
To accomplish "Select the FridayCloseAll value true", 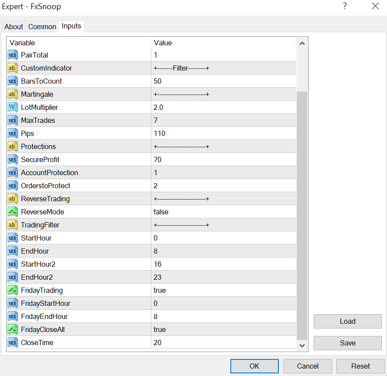I will 160,329.
